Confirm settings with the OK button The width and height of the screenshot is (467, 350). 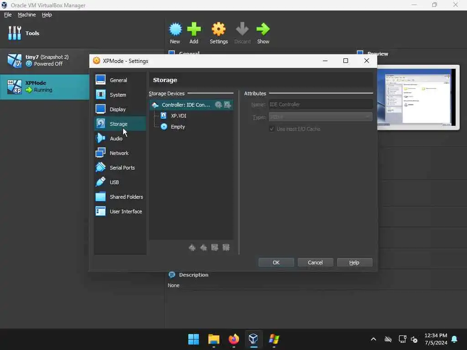(276, 262)
